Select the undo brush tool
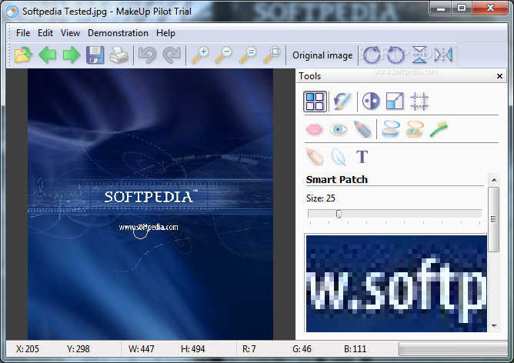The width and height of the screenshot is (514, 363). coord(342,102)
